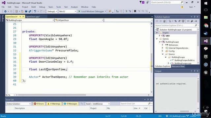The image size is (211, 118).
Task: Toggle auto-hide pin on Output panel
Action: (x=195, y=71)
